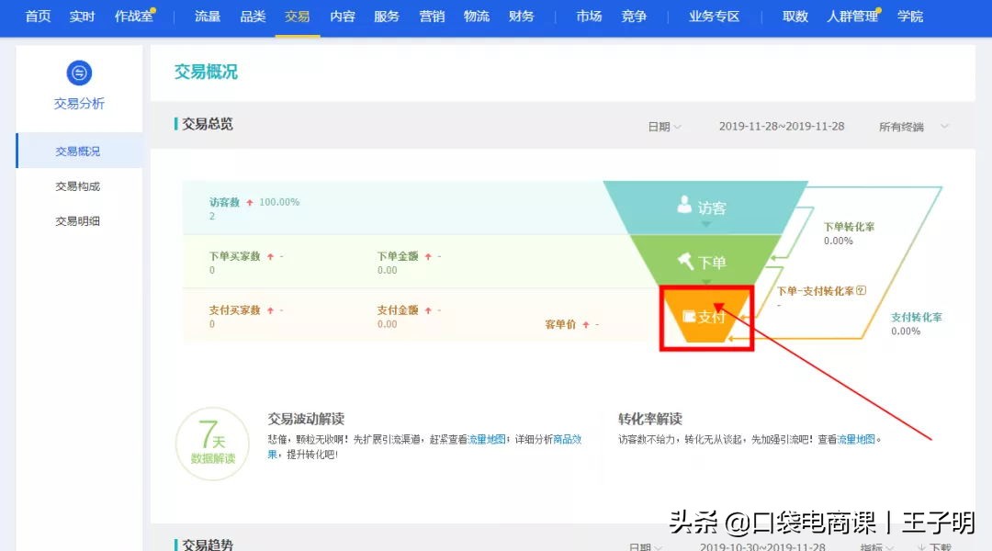Viewport: 992px width, 551px height.
Task: Open the 人群管理 tab
Action: pyautogui.click(x=852, y=17)
